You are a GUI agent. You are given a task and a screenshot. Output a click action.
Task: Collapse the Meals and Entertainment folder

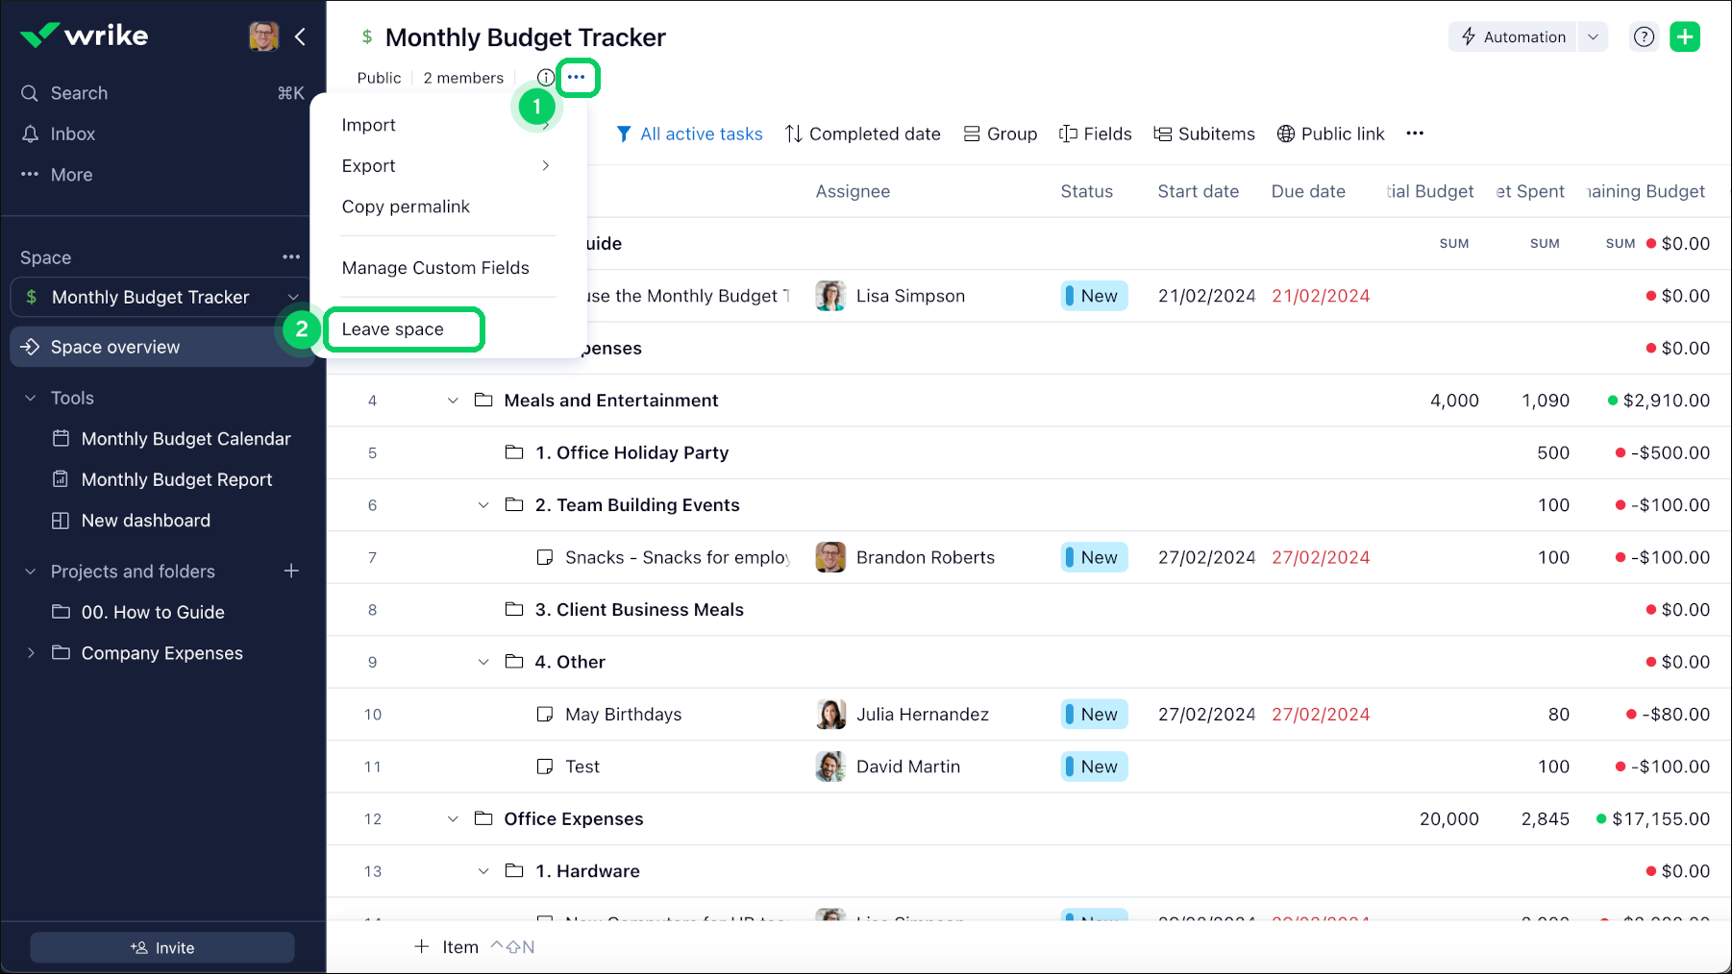click(453, 401)
